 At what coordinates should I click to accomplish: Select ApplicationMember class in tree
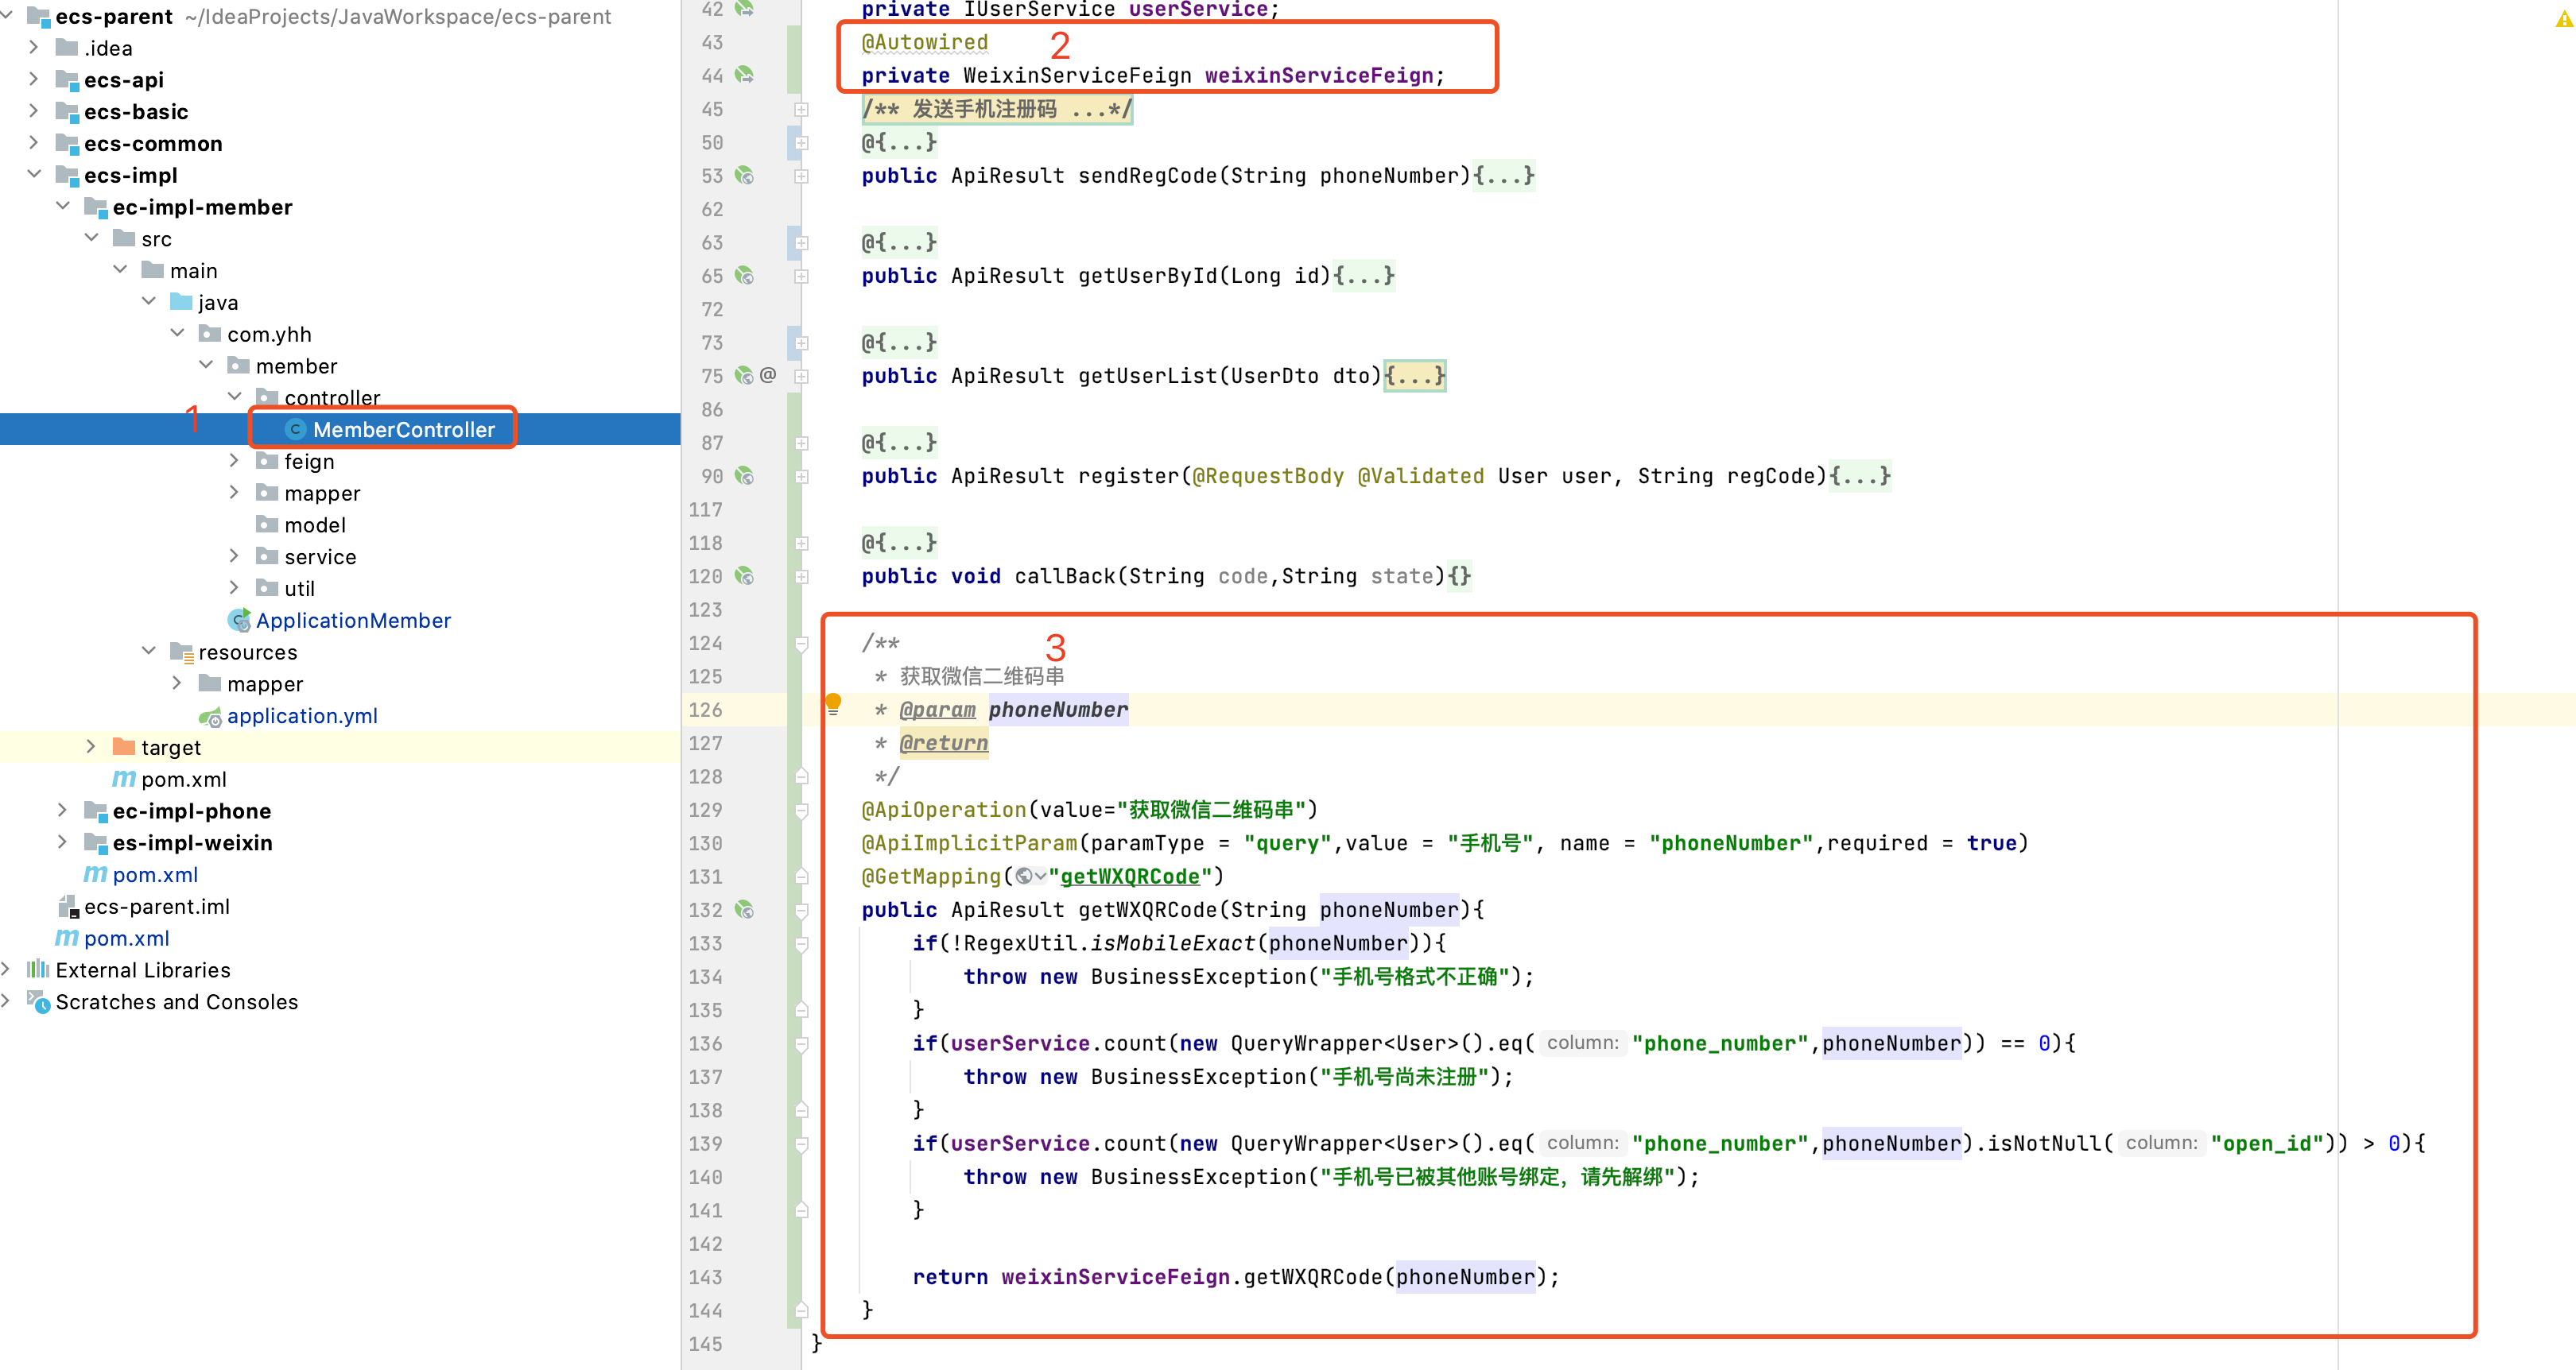[x=352, y=621]
